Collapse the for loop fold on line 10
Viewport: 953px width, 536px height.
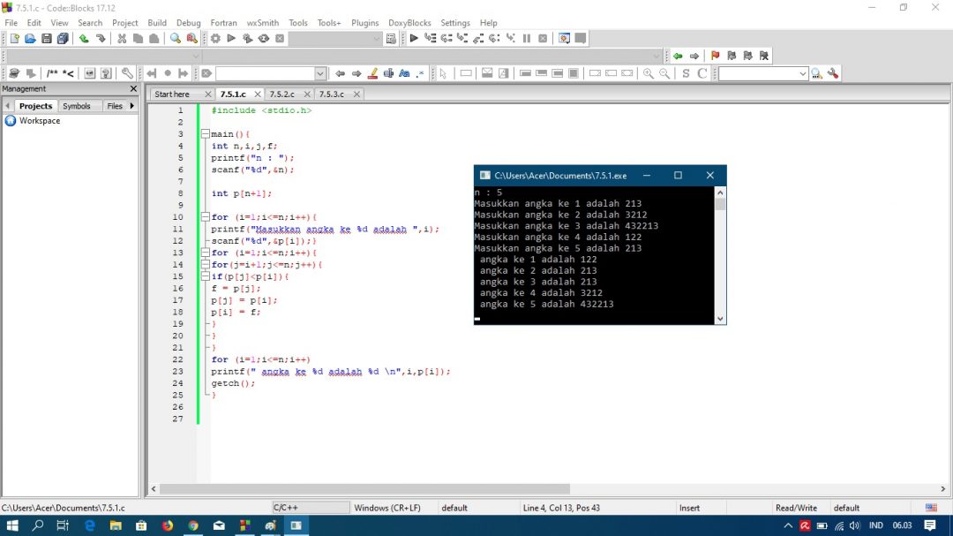206,216
